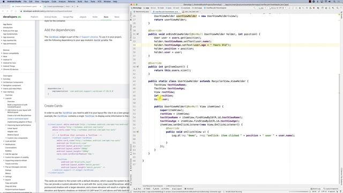This screenshot has width=343, height=193.
Task: Open the Terminal tool window
Action: [189, 189]
